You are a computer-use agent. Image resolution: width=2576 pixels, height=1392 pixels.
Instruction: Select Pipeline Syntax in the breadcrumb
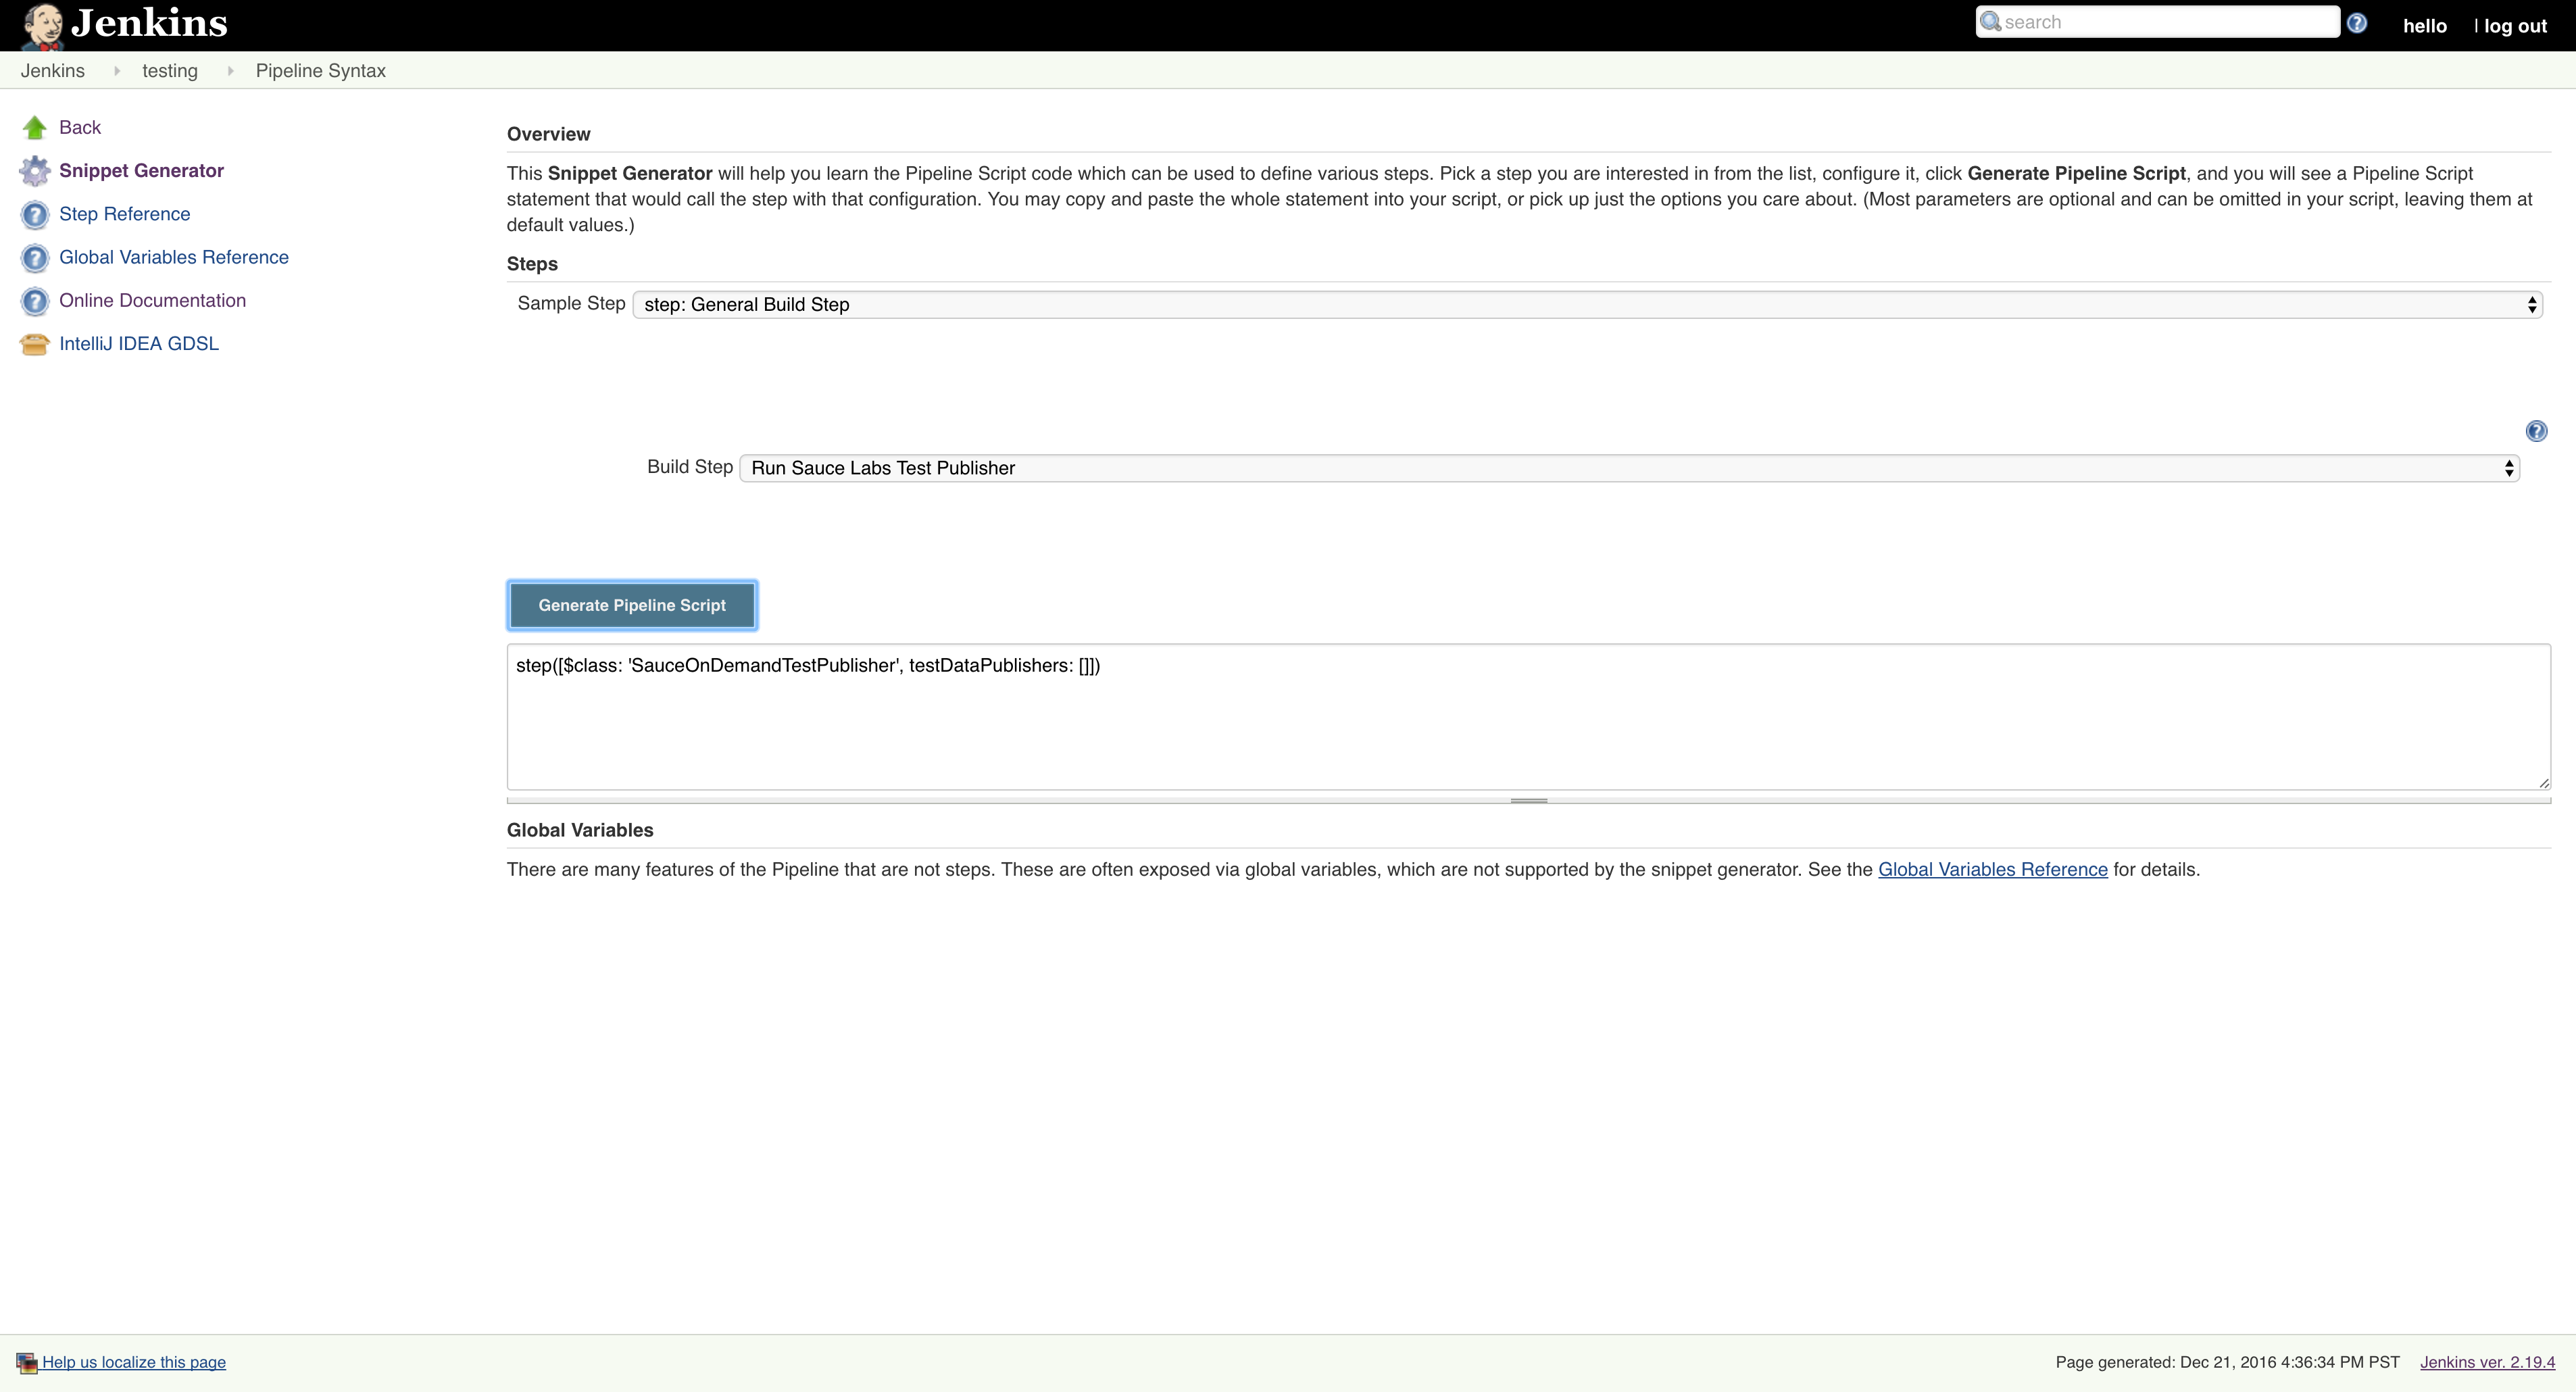320,70
